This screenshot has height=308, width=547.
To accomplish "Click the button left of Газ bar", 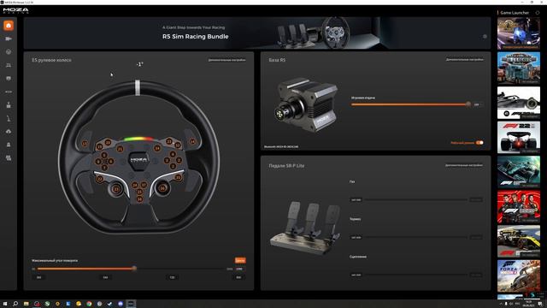I will pyautogui.click(x=356, y=199).
